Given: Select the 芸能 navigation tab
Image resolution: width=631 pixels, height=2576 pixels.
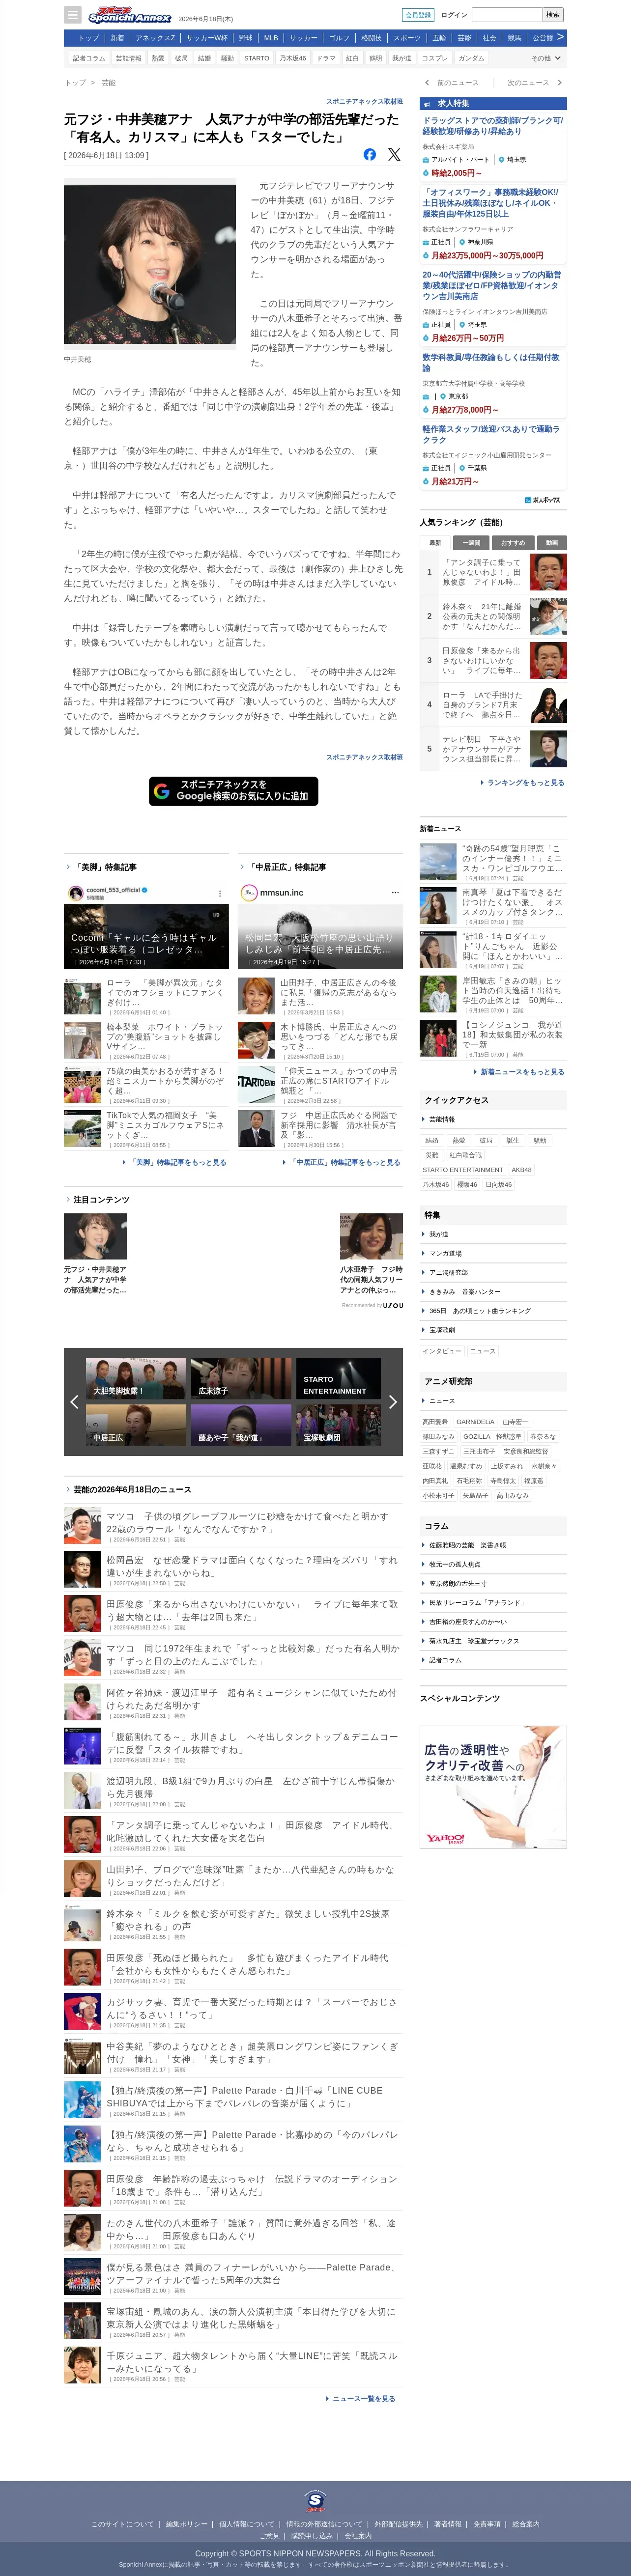Looking at the screenshot, I should click(464, 38).
